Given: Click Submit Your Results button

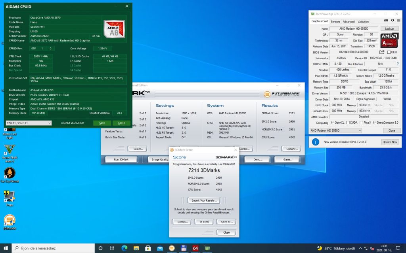Looking at the screenshot, I should tap(204, 200).
